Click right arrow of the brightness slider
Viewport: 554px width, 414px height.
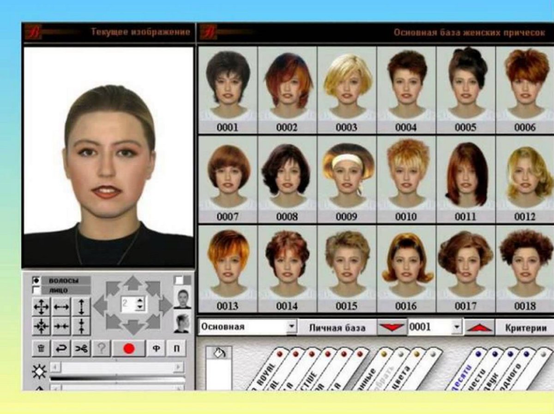tap(179, 367)
